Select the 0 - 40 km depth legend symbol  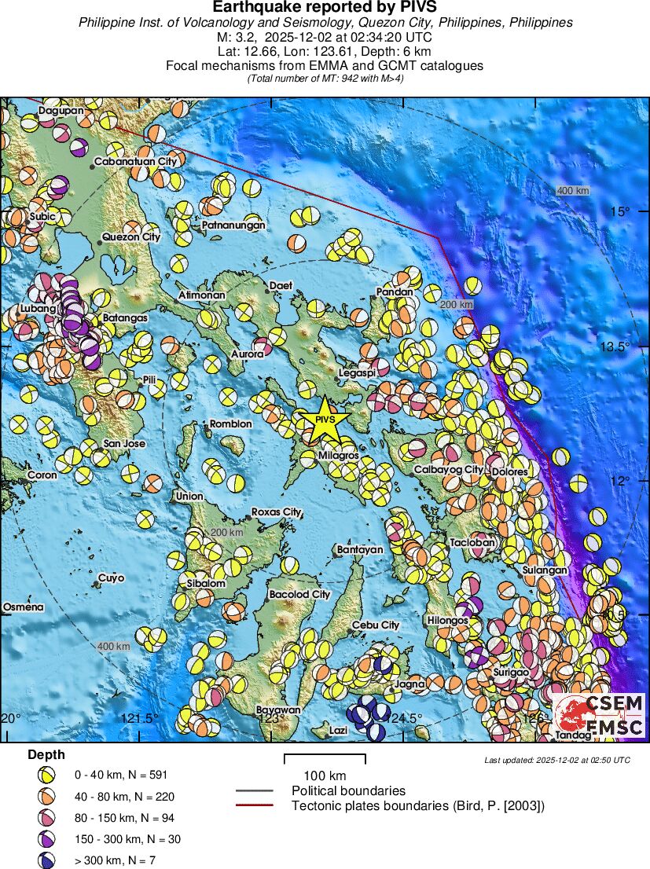46,775
